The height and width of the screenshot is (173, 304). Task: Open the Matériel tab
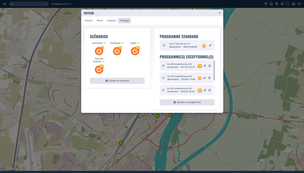pyautogui.click(x=111, y=20)
